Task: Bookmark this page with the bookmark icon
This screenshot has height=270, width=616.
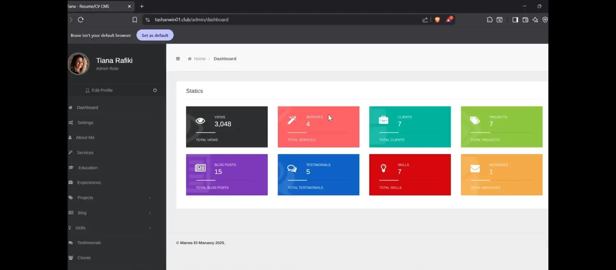Action: (x=134, y=20)
